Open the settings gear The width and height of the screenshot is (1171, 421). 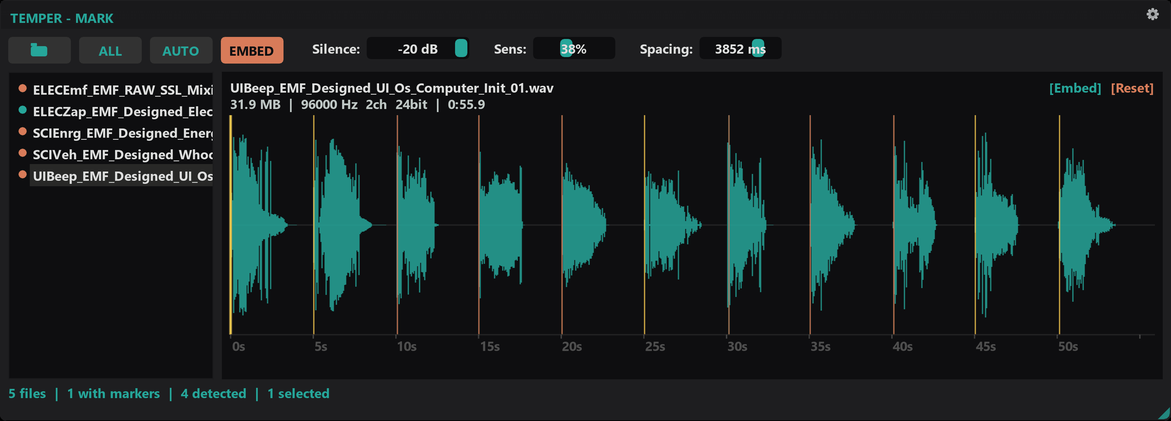click(x=1153, y=14)
